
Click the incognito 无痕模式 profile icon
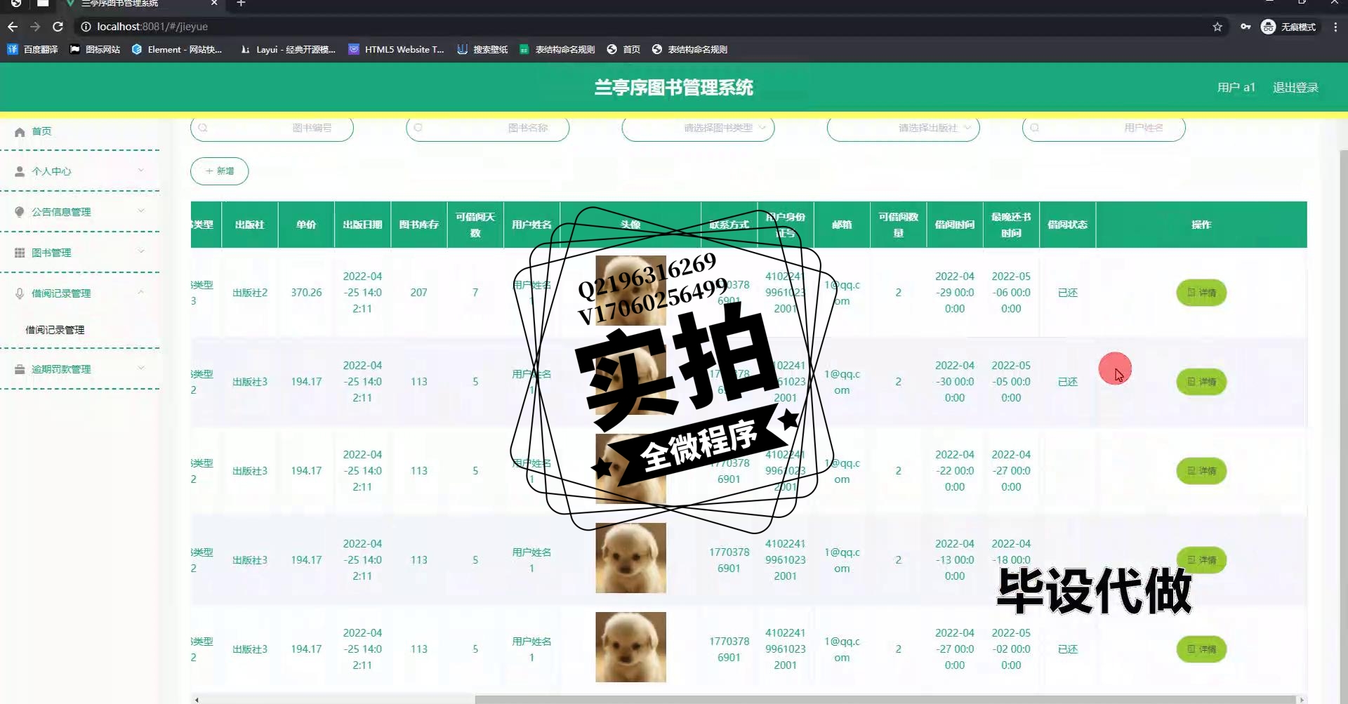pyautogui.click(x=1289, y=27)
